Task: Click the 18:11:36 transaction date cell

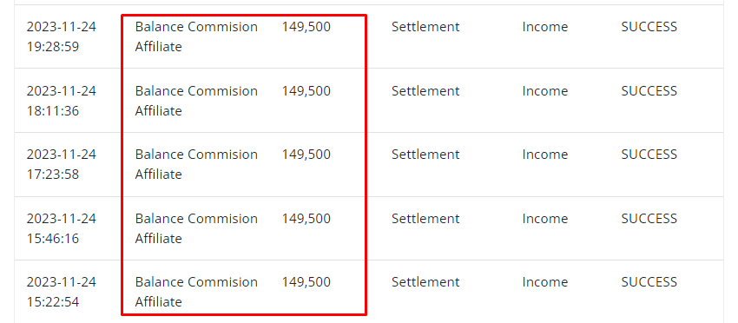Action: (x=61, y=101)
